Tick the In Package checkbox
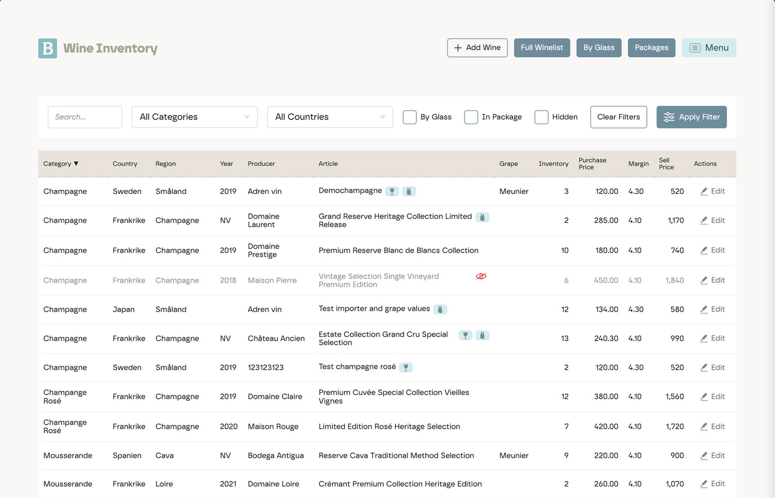This screenshot has height=498, width=775. tap(471, 117)
